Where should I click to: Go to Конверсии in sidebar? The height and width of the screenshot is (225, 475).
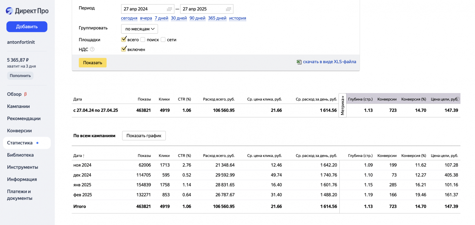click(x=19, y=130)
